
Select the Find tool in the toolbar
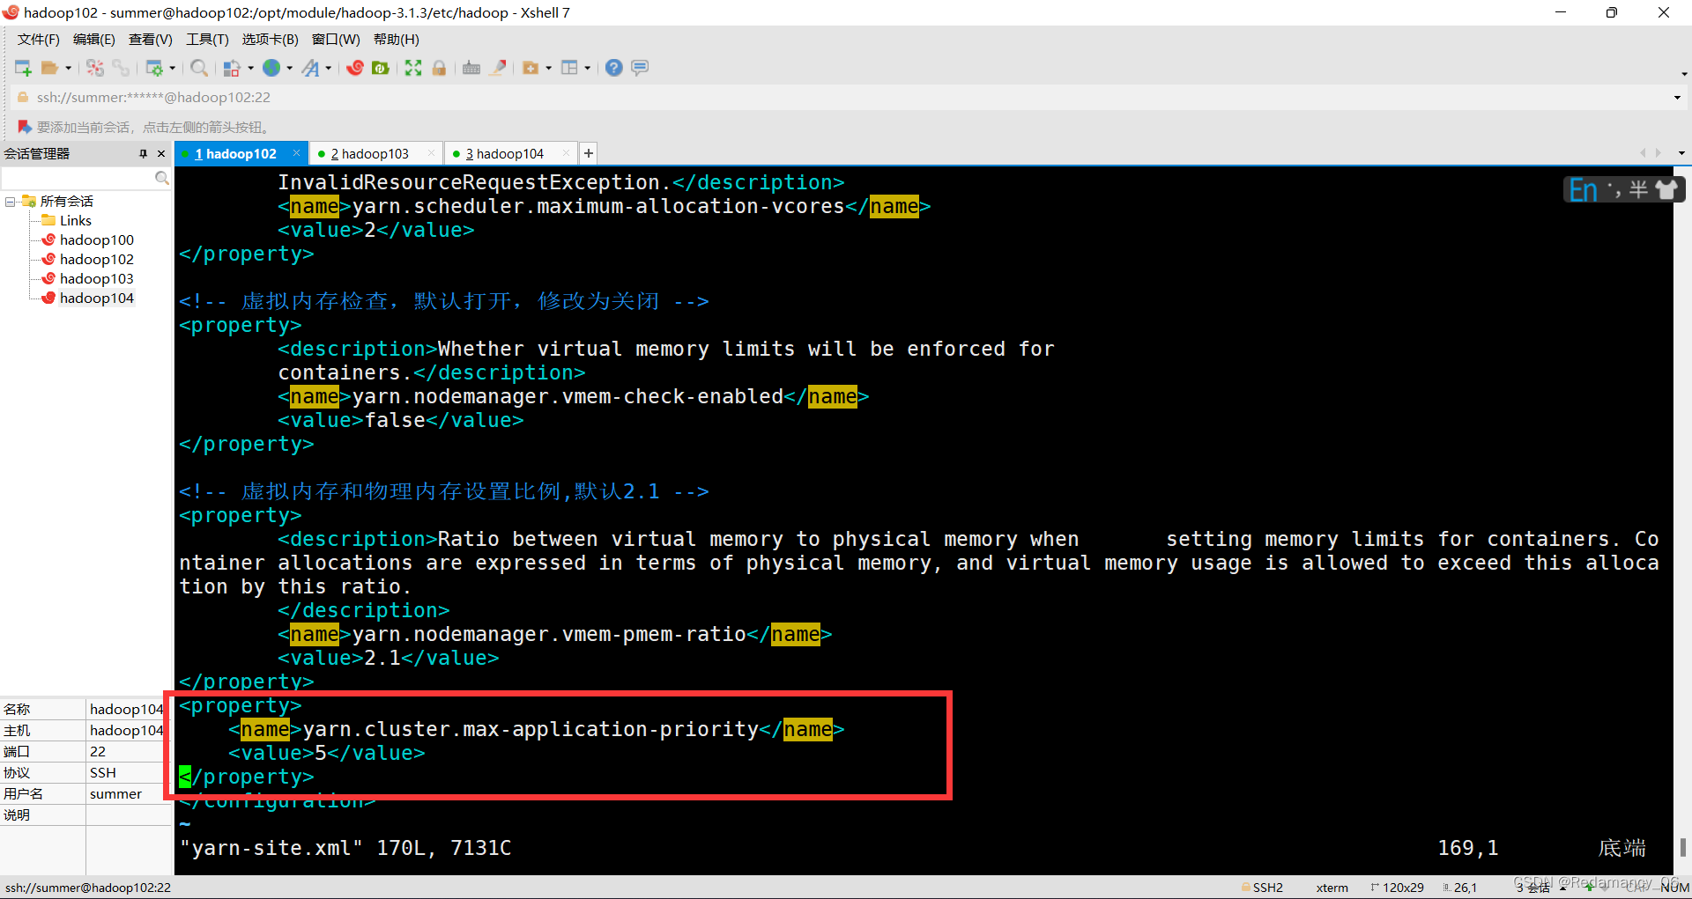pyautogui.click(x=199, y=68)
